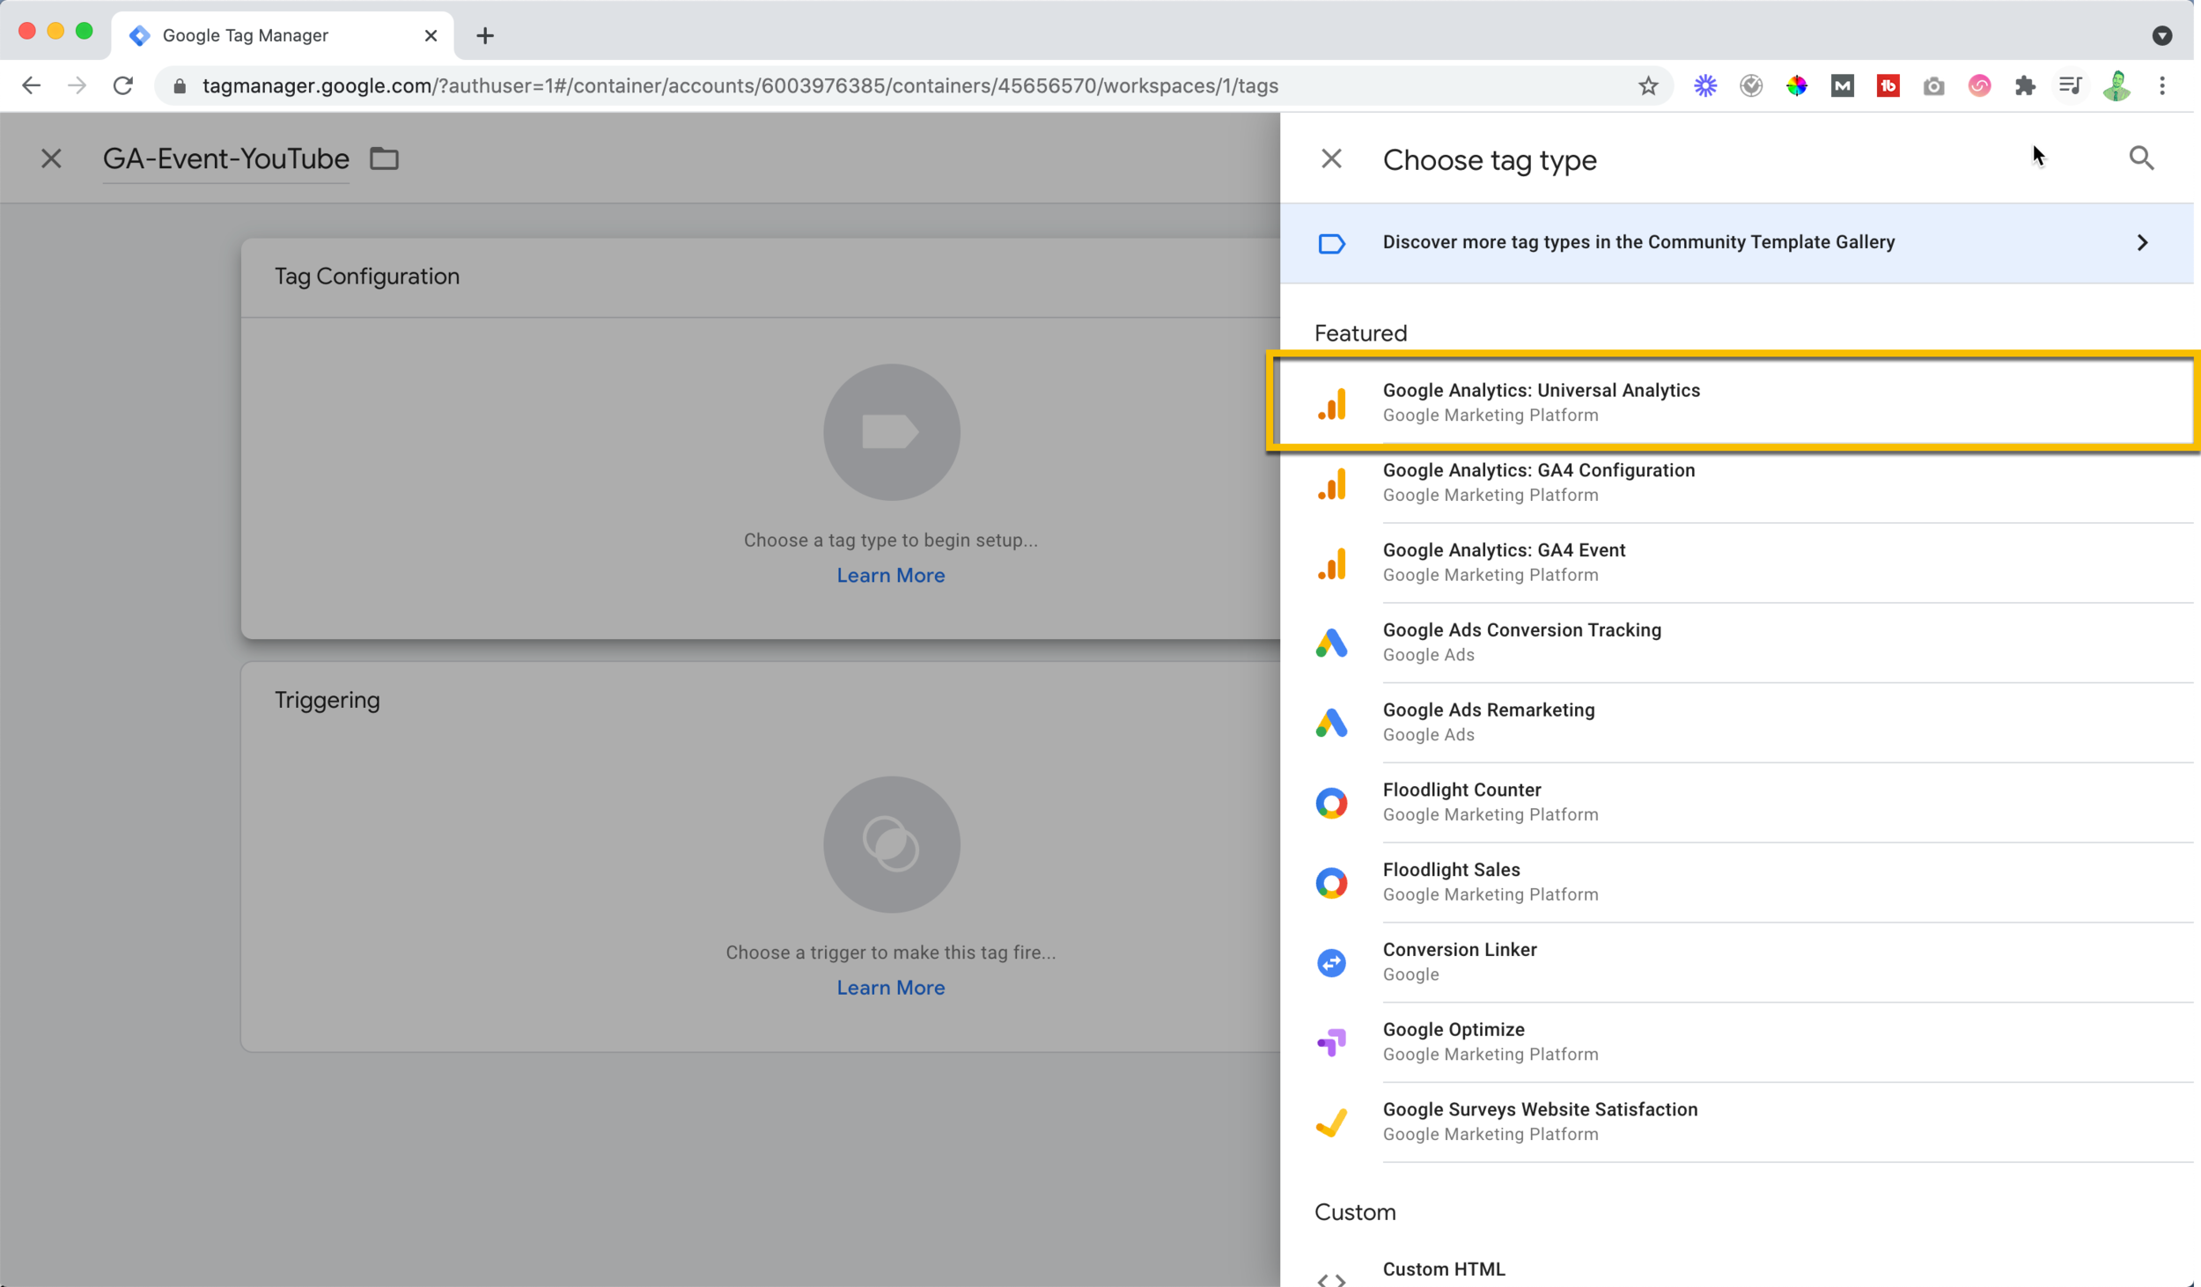
Task: Click the folder icon beside tag name
Action: [384, 159]
